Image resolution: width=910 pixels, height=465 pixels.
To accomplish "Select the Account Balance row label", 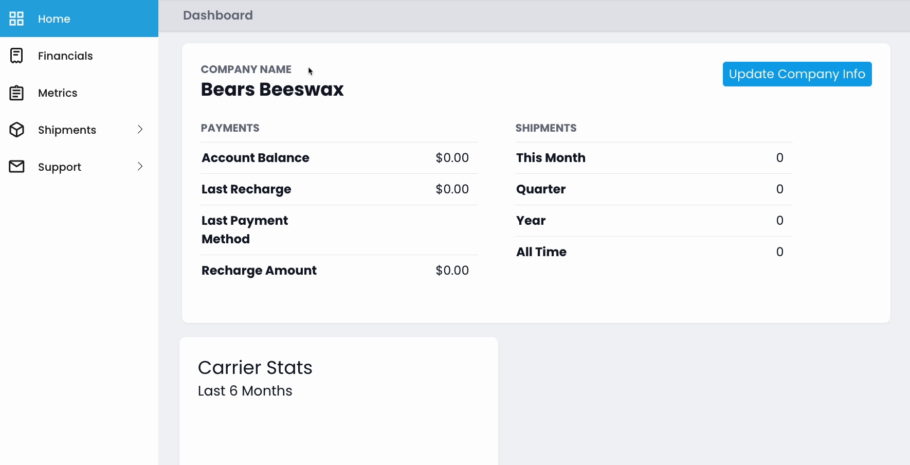I will 256,158.
